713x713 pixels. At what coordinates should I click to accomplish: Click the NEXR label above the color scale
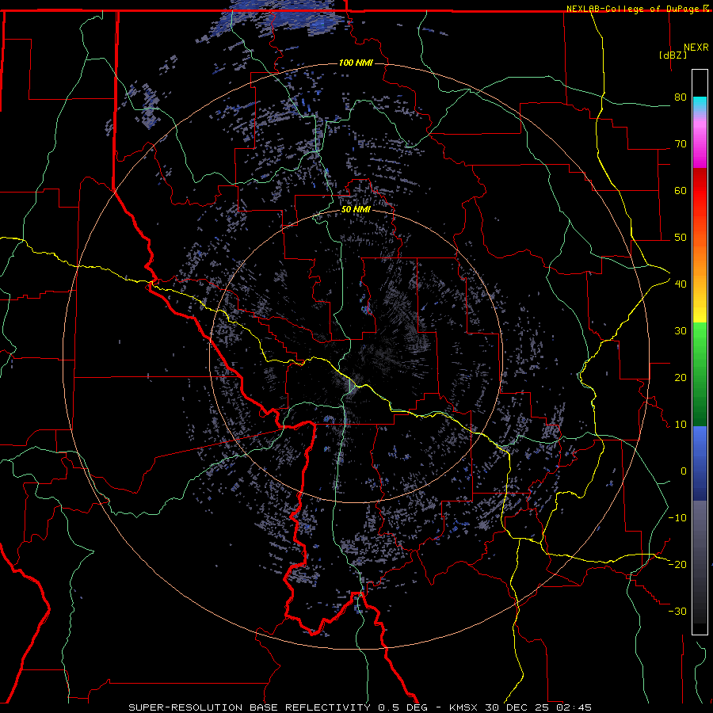tap(696, 48)
